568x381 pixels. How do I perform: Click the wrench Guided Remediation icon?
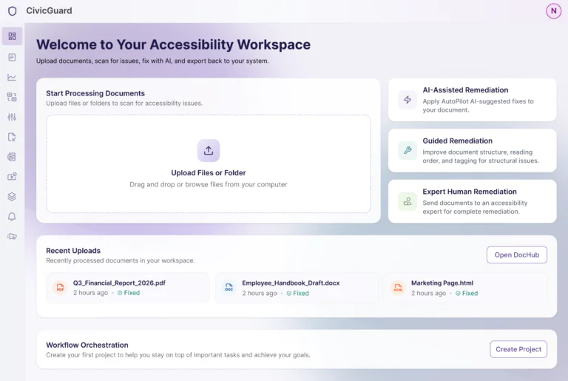pos(408,150)
